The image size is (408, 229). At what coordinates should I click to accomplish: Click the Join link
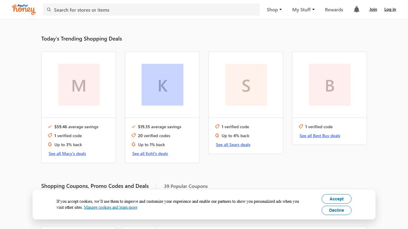(x=373, y=10)
